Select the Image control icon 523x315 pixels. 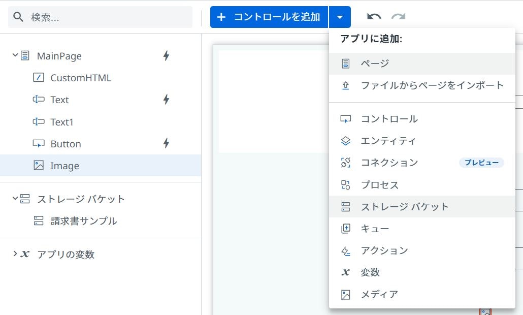[40, 166]
